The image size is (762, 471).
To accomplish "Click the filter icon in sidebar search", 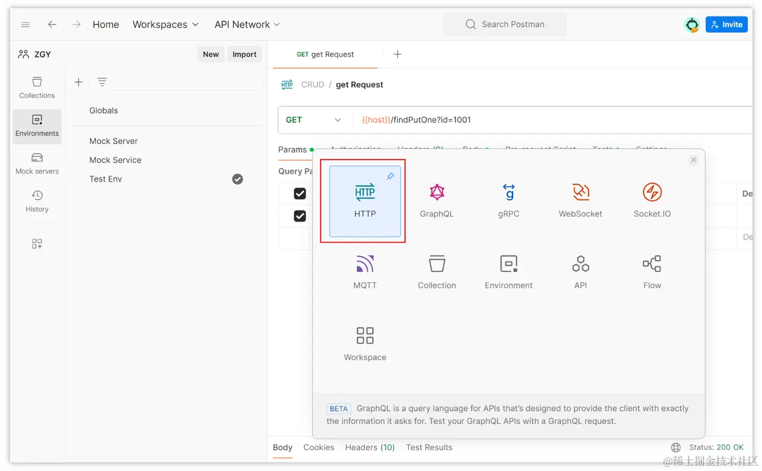I will click(102, 82).
